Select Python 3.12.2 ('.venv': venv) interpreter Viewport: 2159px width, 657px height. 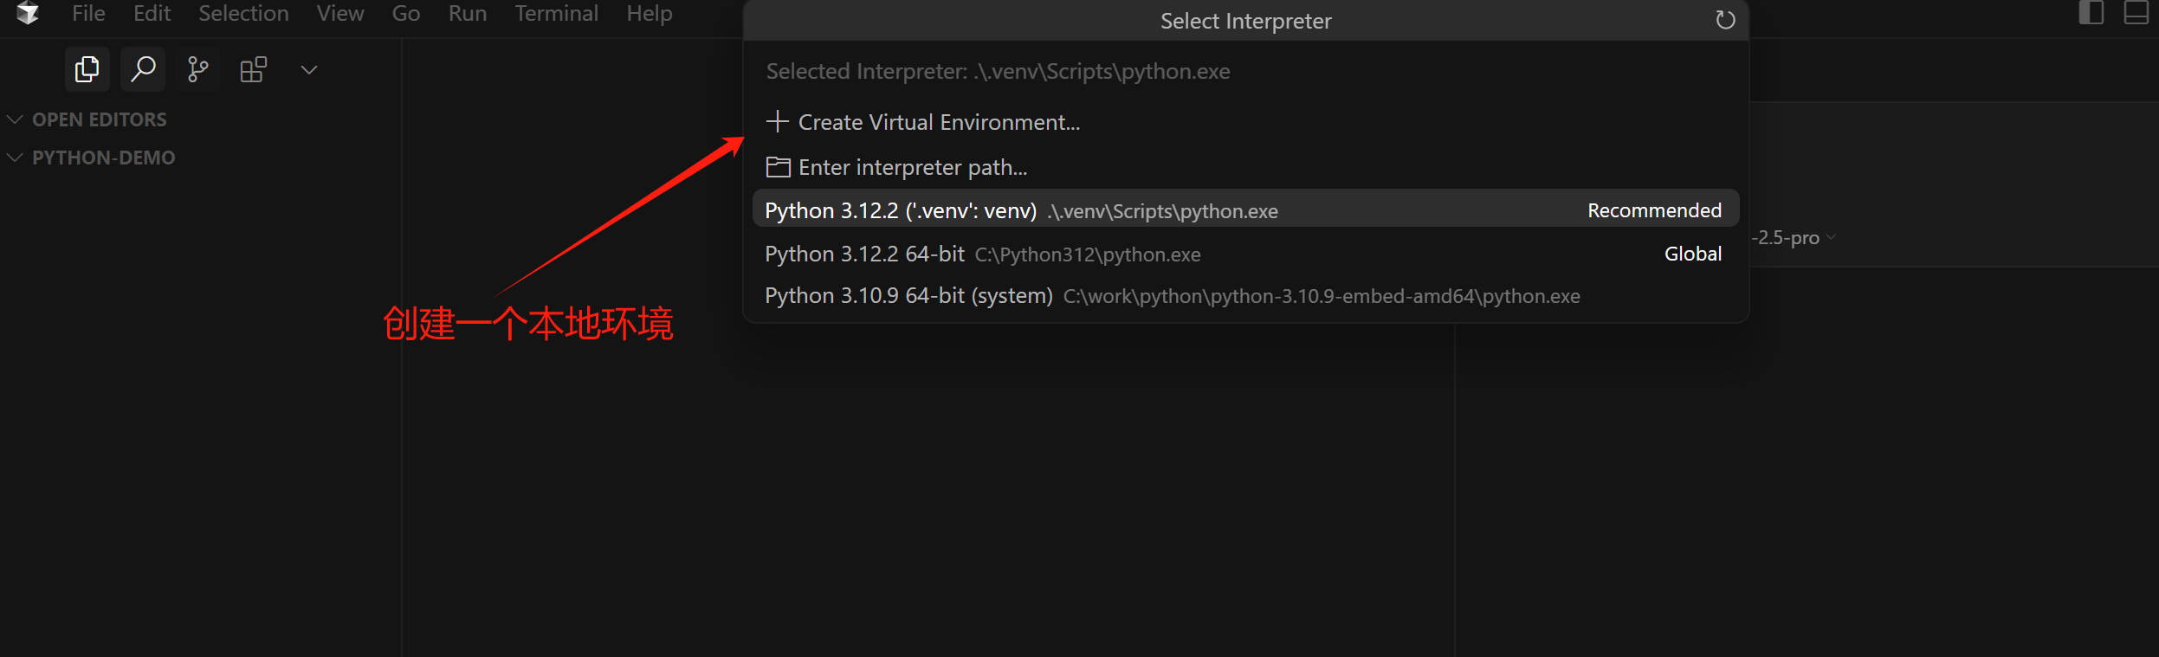coord(1245,210)
